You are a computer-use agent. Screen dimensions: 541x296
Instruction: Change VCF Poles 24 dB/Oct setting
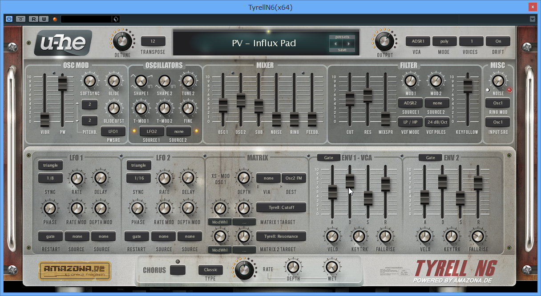click(437, 122)
